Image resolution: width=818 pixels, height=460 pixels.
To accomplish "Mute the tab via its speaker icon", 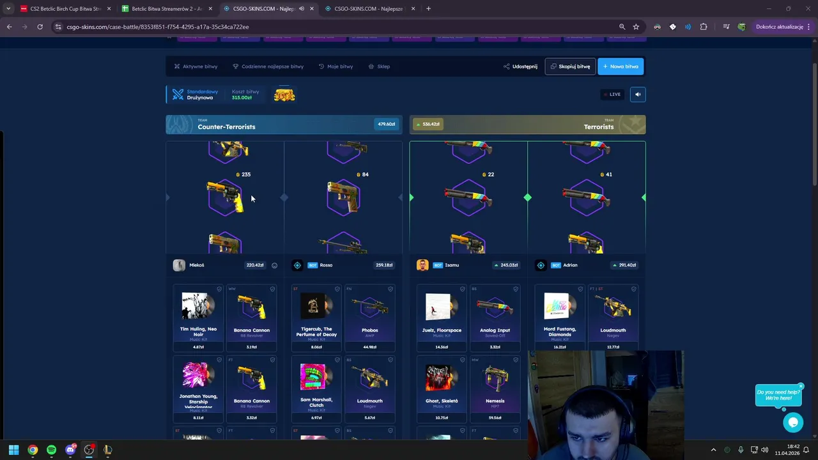I will (301, 9).
